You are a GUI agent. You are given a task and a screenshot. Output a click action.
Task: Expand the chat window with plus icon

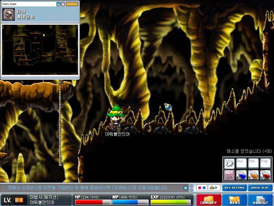(x=186, y=188)
